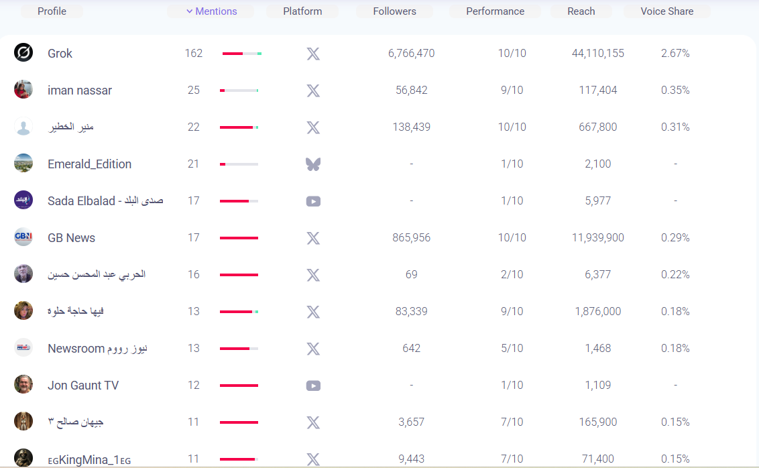The height and width of the screenshot is (468, 759).
Task: Sort by the Performance column header
Action: (495, 11)
